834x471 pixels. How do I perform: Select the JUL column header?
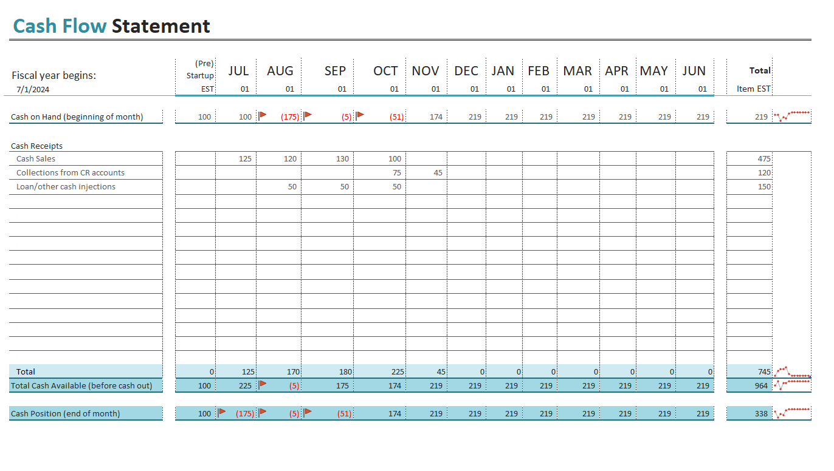238,70
